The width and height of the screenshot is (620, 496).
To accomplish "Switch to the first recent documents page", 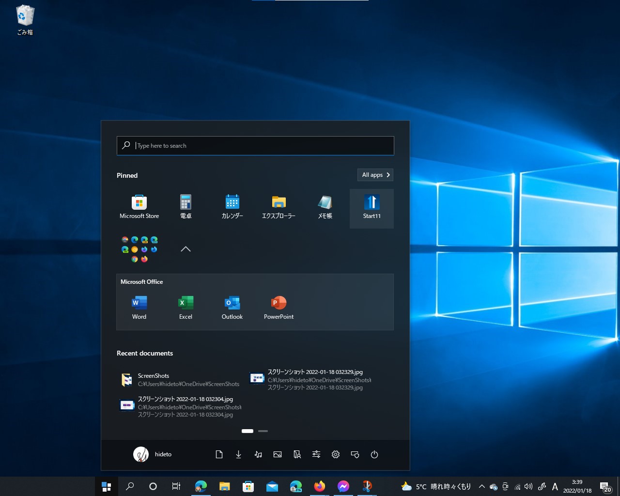I will click(x=248, y=431).
